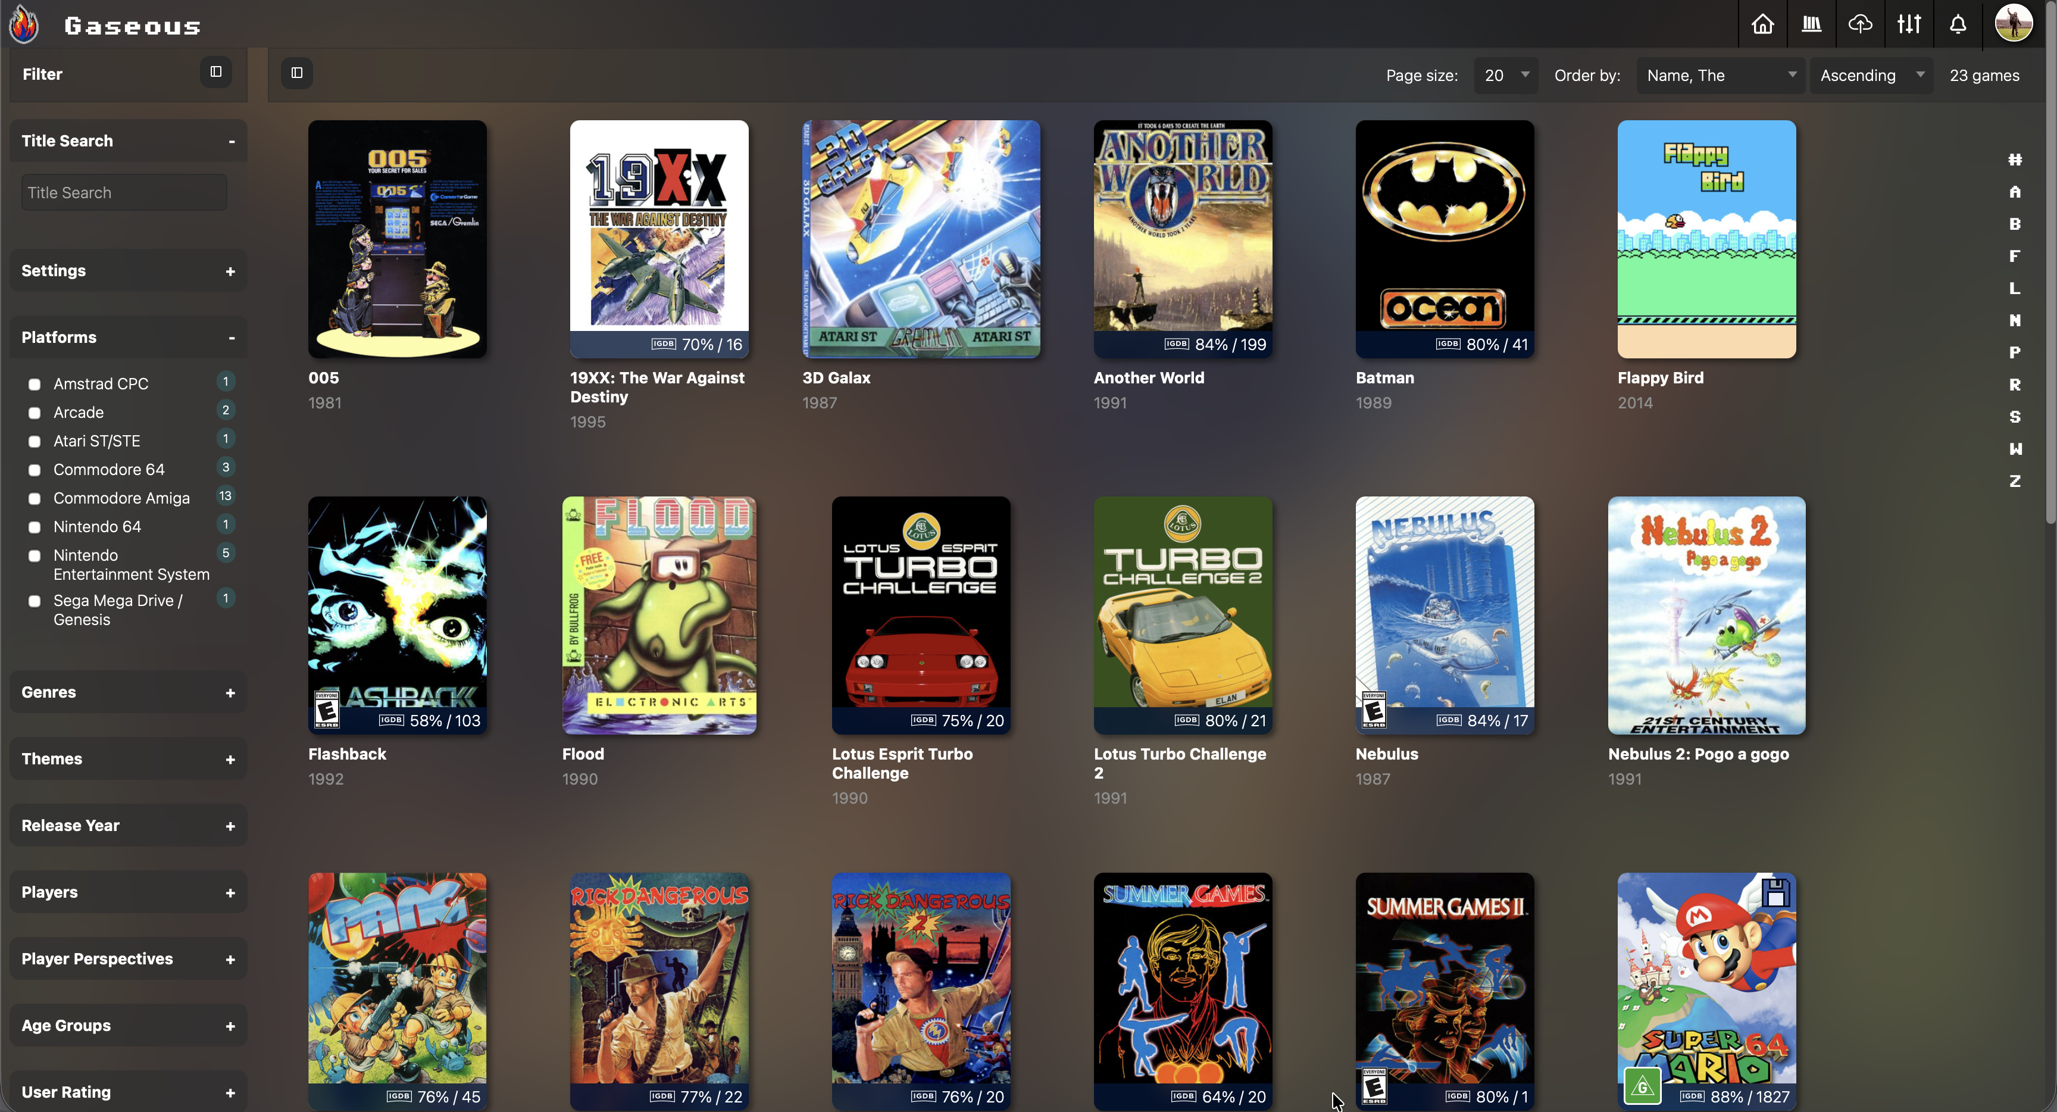This screenshot has height=1112, width=2057.
Task: Click the Batman game title text
Action: [x=1384, y=378]
